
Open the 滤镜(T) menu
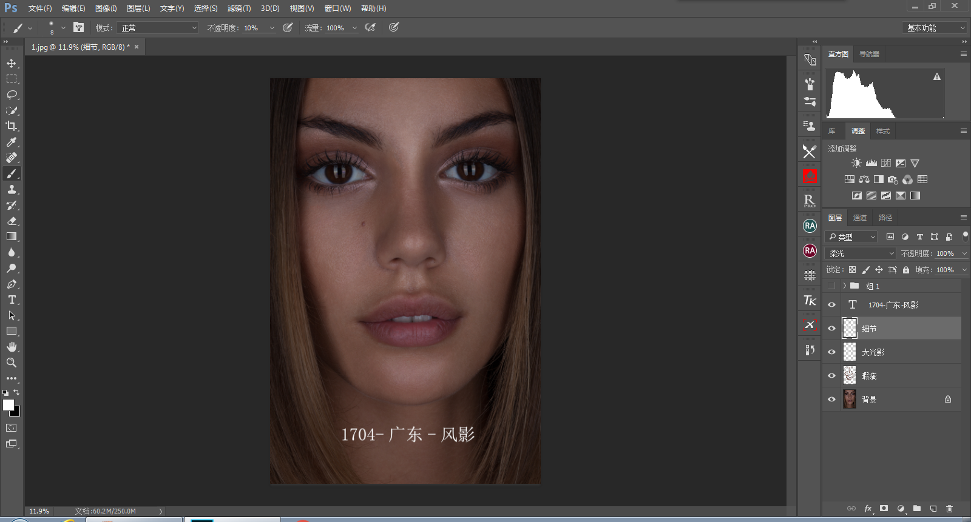click(239, 8)
